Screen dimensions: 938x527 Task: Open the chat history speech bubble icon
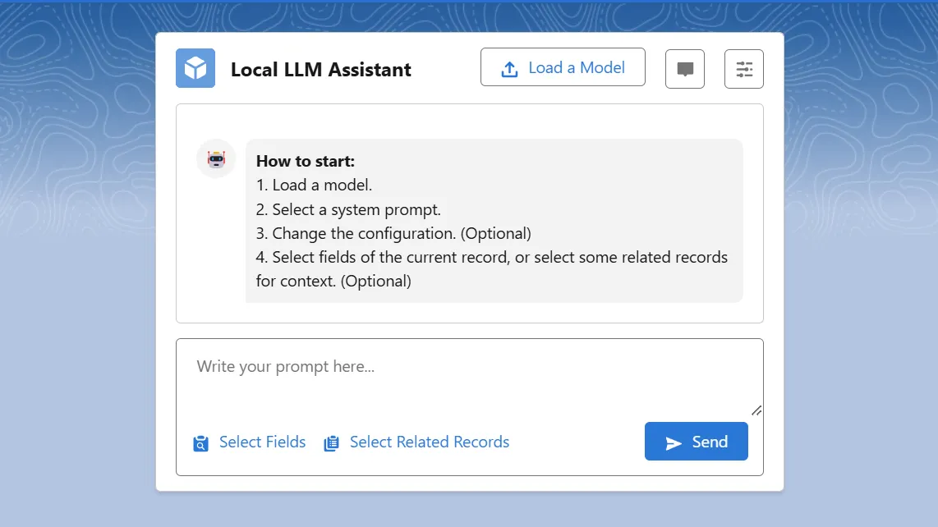684,68
